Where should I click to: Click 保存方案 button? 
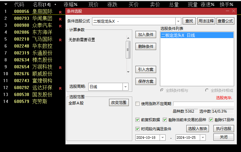(146, 81)
